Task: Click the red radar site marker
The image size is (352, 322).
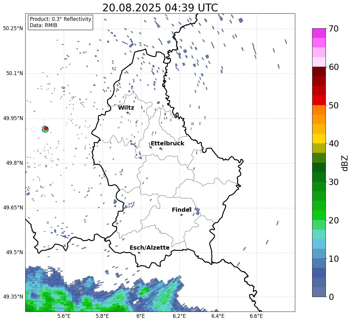Action: click(46, 128)
